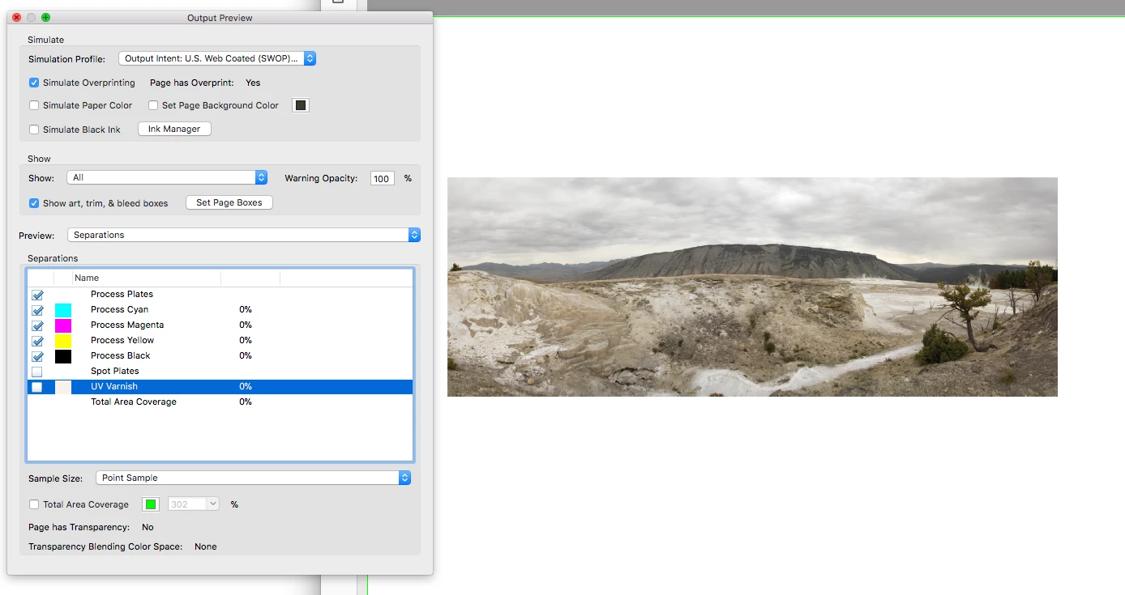The height and width of the screenshot is (595, 1125).
Task: Toggle the Process Black plate checkbox
Action: click(37, 356)
